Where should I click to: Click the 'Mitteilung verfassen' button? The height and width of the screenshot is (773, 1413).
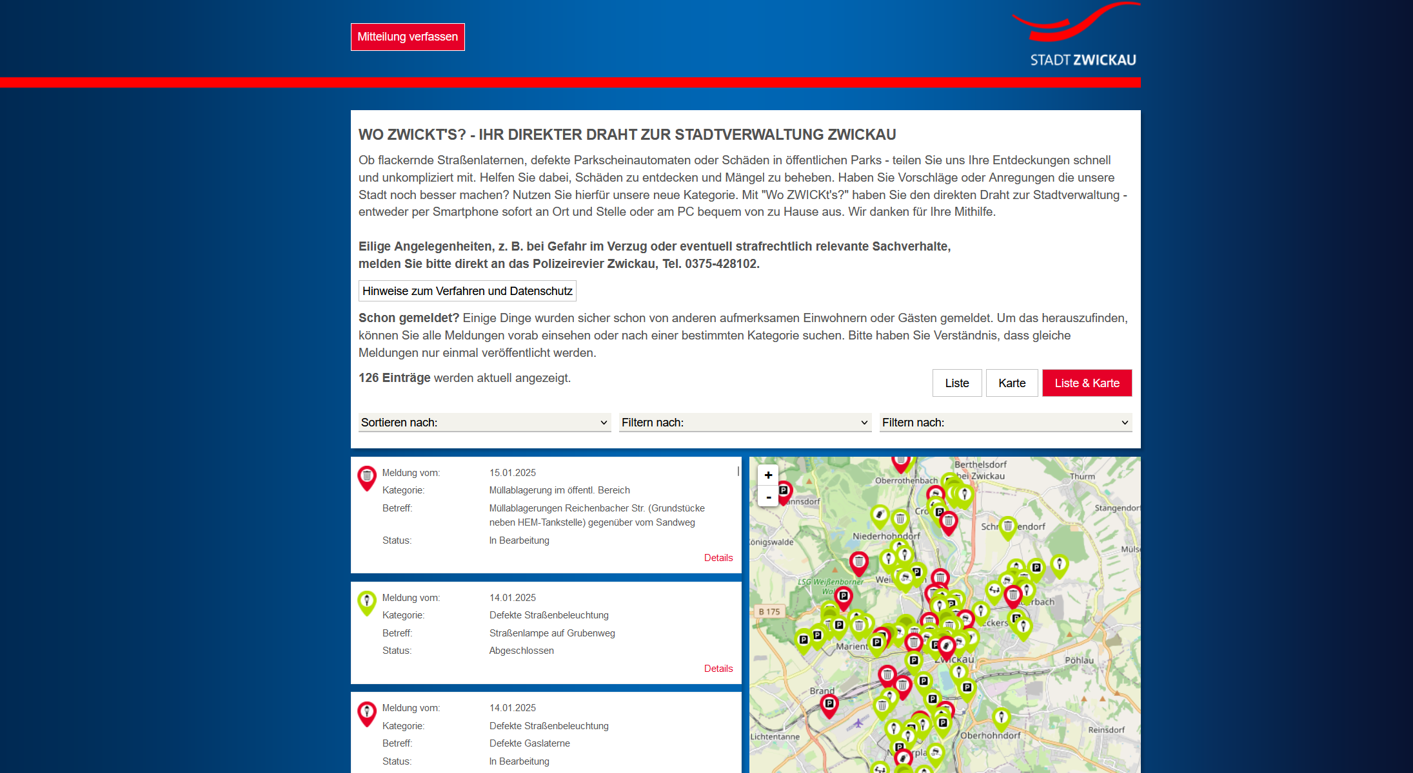pos(408,37)
